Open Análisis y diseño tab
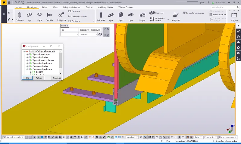Screen dimensions: 241x144 [105, 7]
